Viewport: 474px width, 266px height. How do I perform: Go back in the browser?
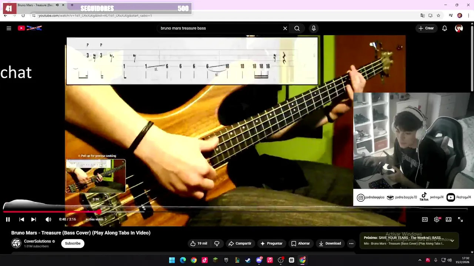point(5,16)
